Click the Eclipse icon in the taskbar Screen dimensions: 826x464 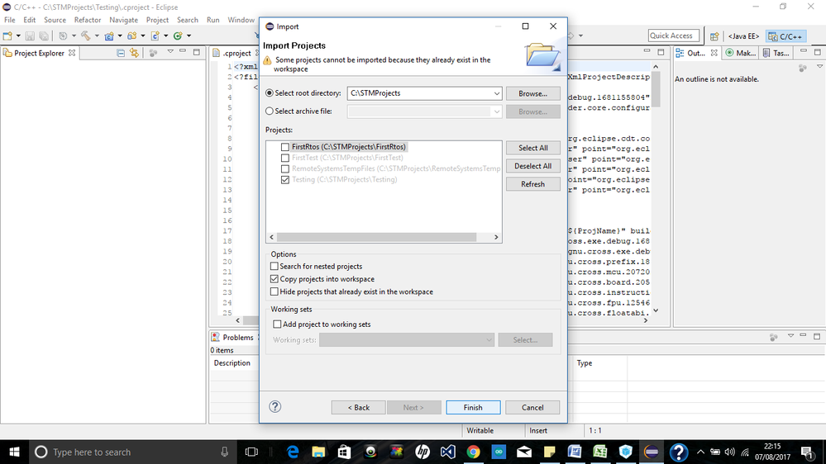pos(652,452)
